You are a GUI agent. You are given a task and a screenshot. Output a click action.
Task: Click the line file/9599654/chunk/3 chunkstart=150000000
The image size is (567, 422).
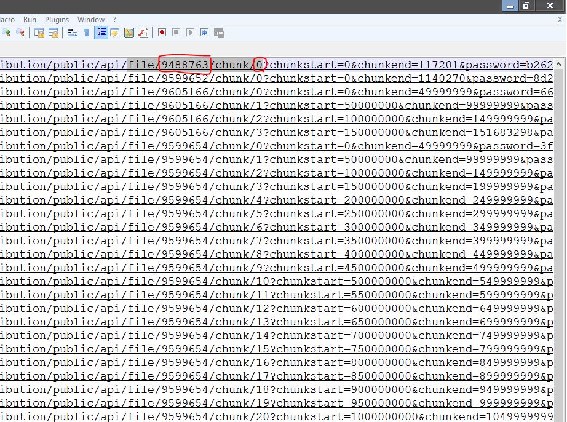pyautogui.click(x=277, y=187)
